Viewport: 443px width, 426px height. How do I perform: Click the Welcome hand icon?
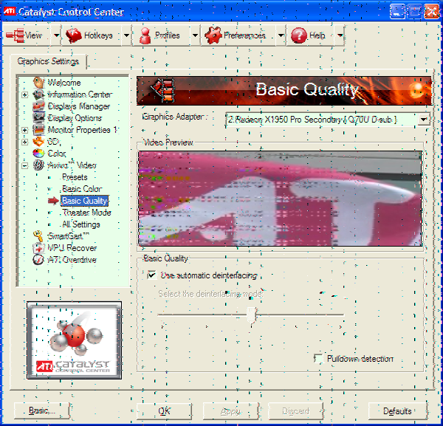(38, 83)
